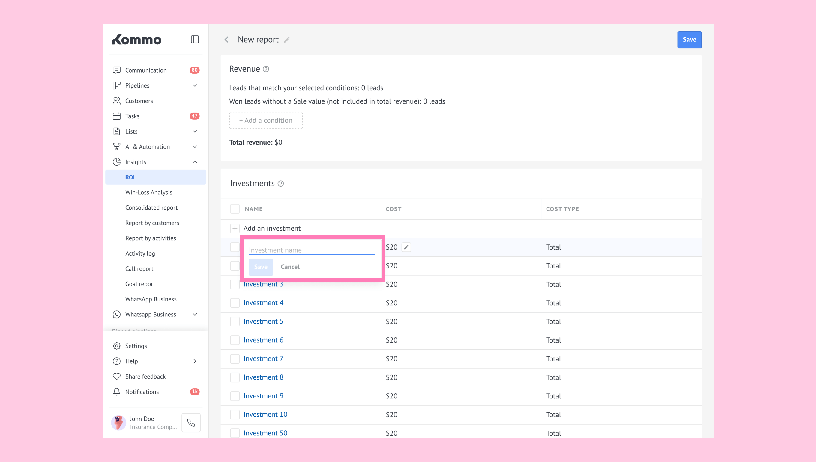Open the Call report menu item
Viewport: 816px width, 462px height.
pos(139,269)
